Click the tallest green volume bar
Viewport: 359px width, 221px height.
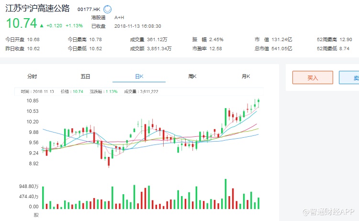[x=224, y=194]
